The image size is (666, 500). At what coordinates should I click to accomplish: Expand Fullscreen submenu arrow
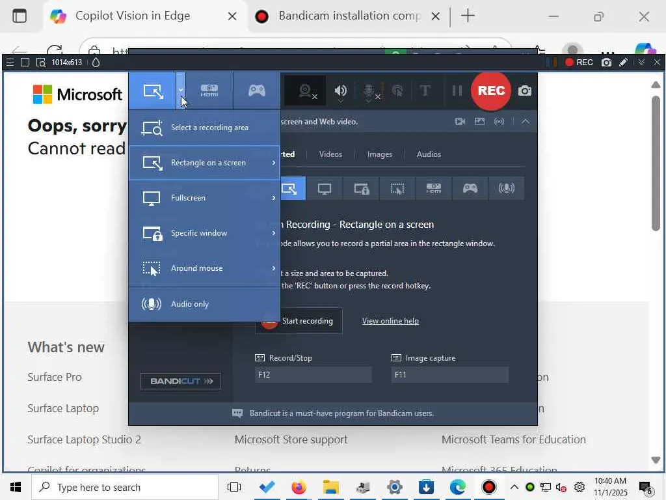tap(274, 198)
